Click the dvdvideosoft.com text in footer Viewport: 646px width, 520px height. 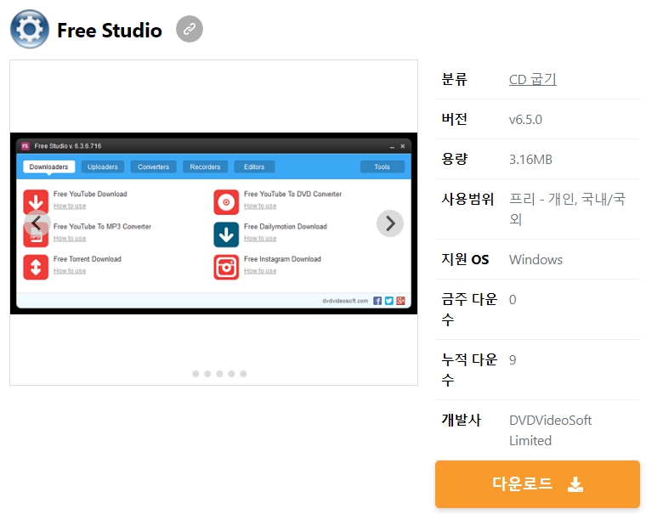pyautogui.click(x=345, y=301)
